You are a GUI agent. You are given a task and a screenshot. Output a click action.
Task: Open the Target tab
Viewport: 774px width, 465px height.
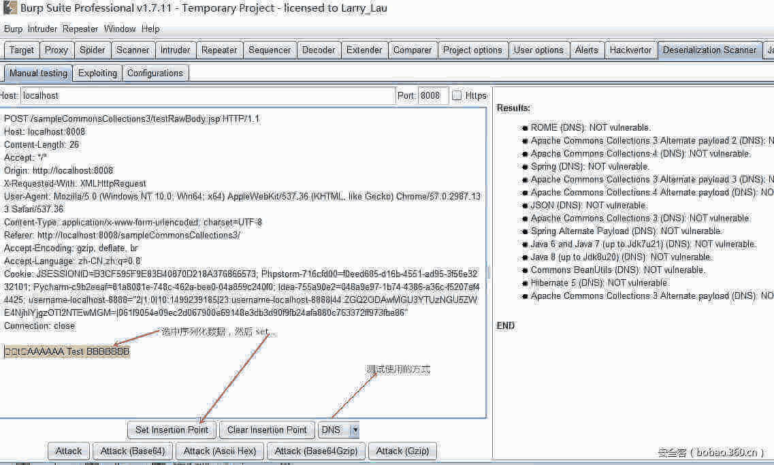22,50
